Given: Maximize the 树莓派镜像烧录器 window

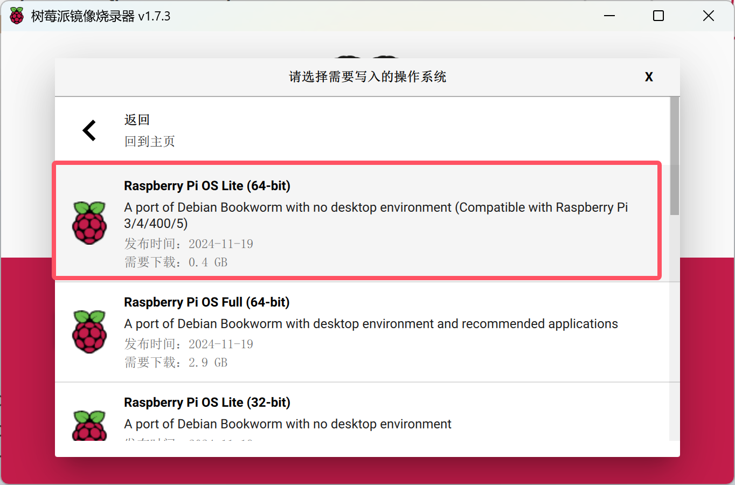Looking at the screenshot, I should pos(658,16).
